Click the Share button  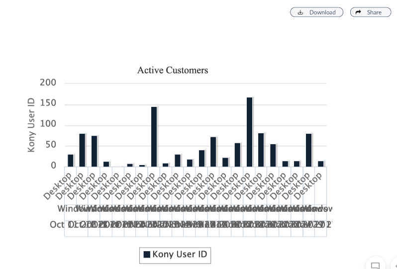(370, 12)
